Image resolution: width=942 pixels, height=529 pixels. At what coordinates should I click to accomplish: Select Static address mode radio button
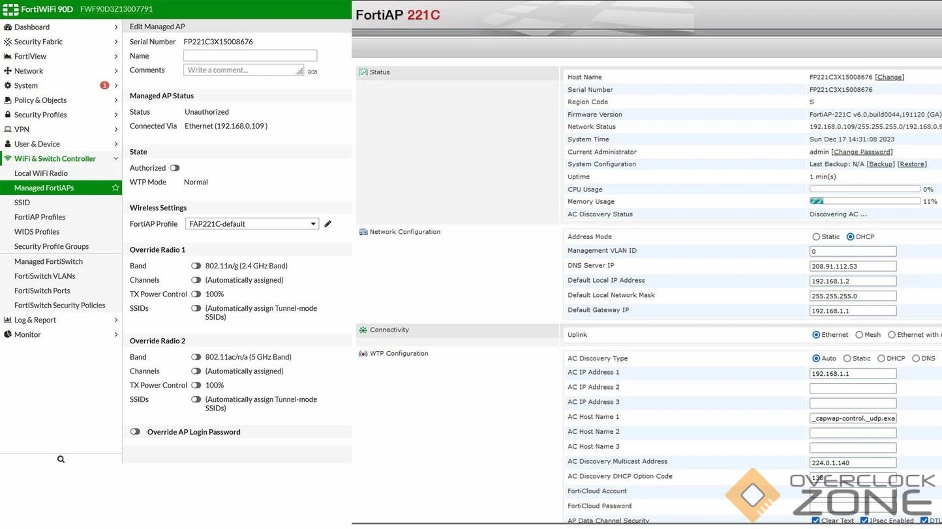pyautogui.click(x=816, y=237)
